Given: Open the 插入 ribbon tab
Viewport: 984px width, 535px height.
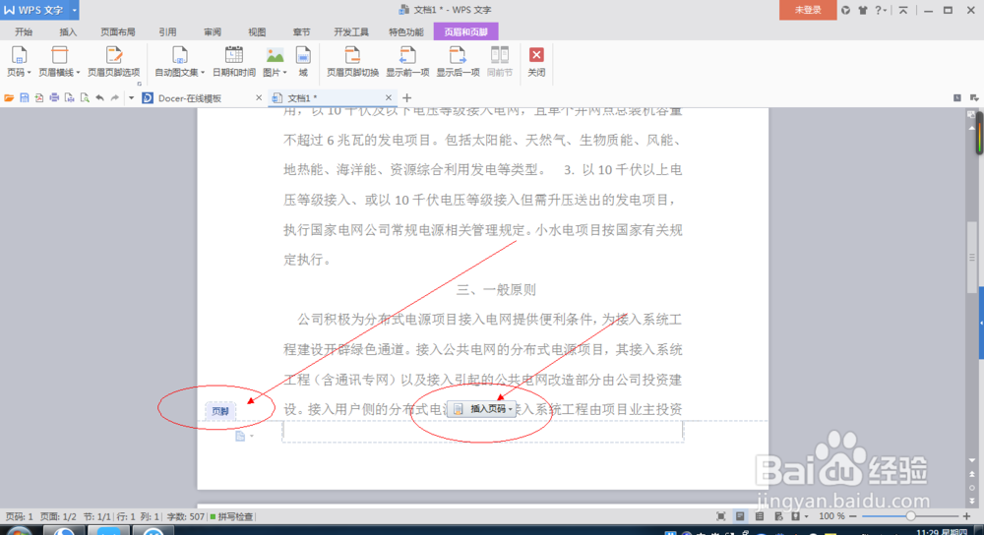Looking at the screenshot, I should click(x=68, y=32).
